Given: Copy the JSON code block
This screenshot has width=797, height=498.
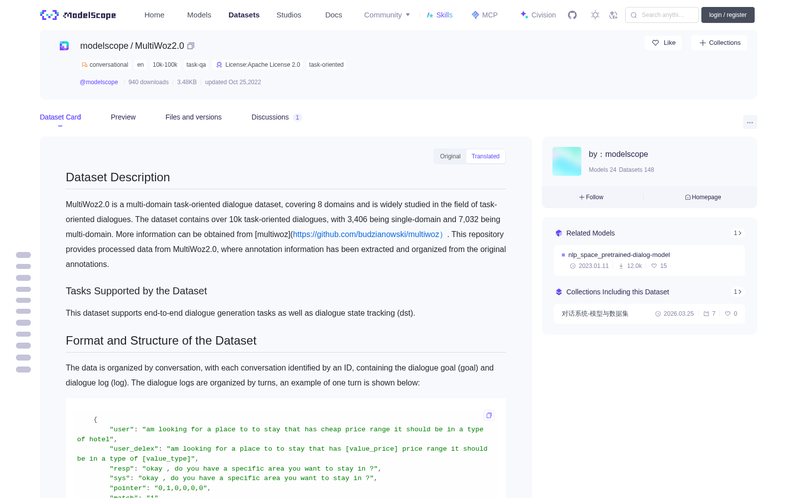Looking at the screenshot, I should pos(489,415).
